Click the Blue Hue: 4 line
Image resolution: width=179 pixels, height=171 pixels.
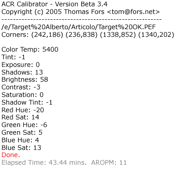click(20, 140)
